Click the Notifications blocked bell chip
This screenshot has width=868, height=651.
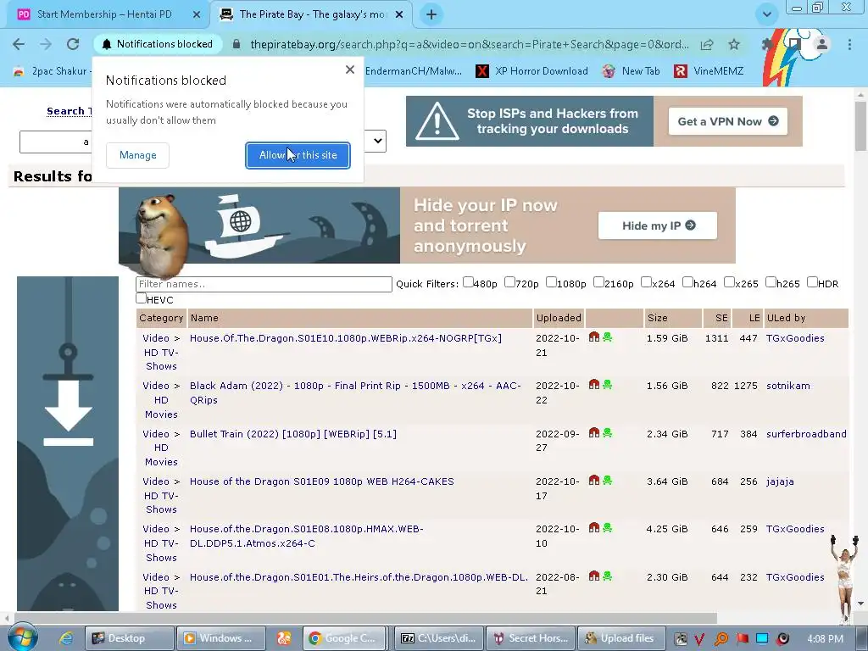coord(157,44)
